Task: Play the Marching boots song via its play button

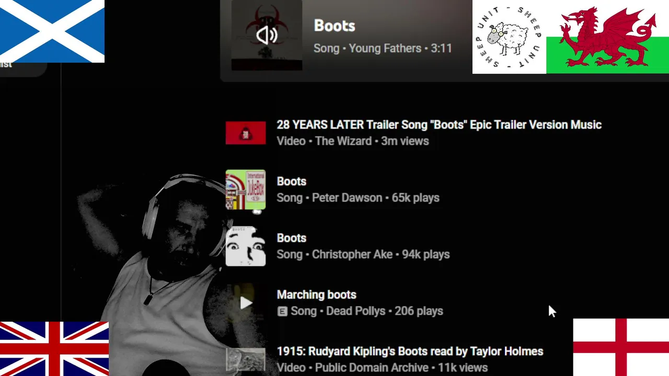Action: tap(246, 303)
